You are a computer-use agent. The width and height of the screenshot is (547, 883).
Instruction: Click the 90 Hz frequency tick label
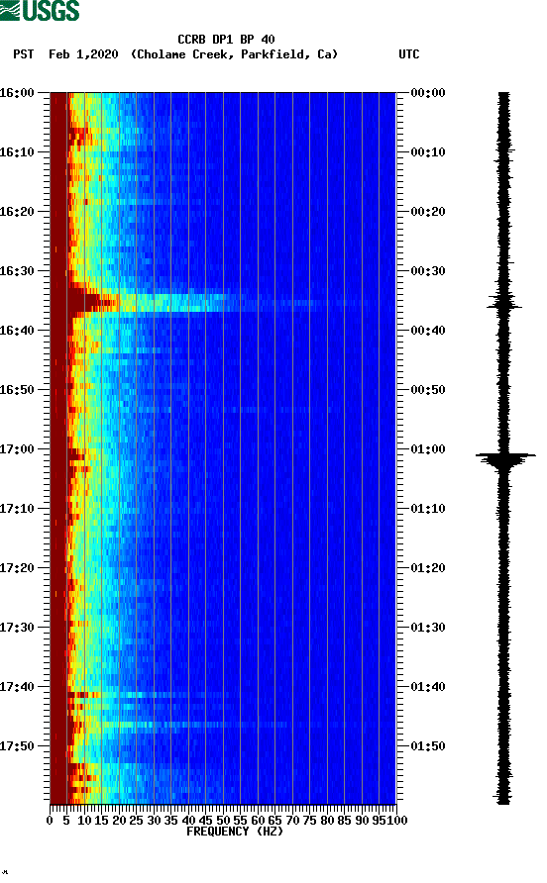pos(362,821)
